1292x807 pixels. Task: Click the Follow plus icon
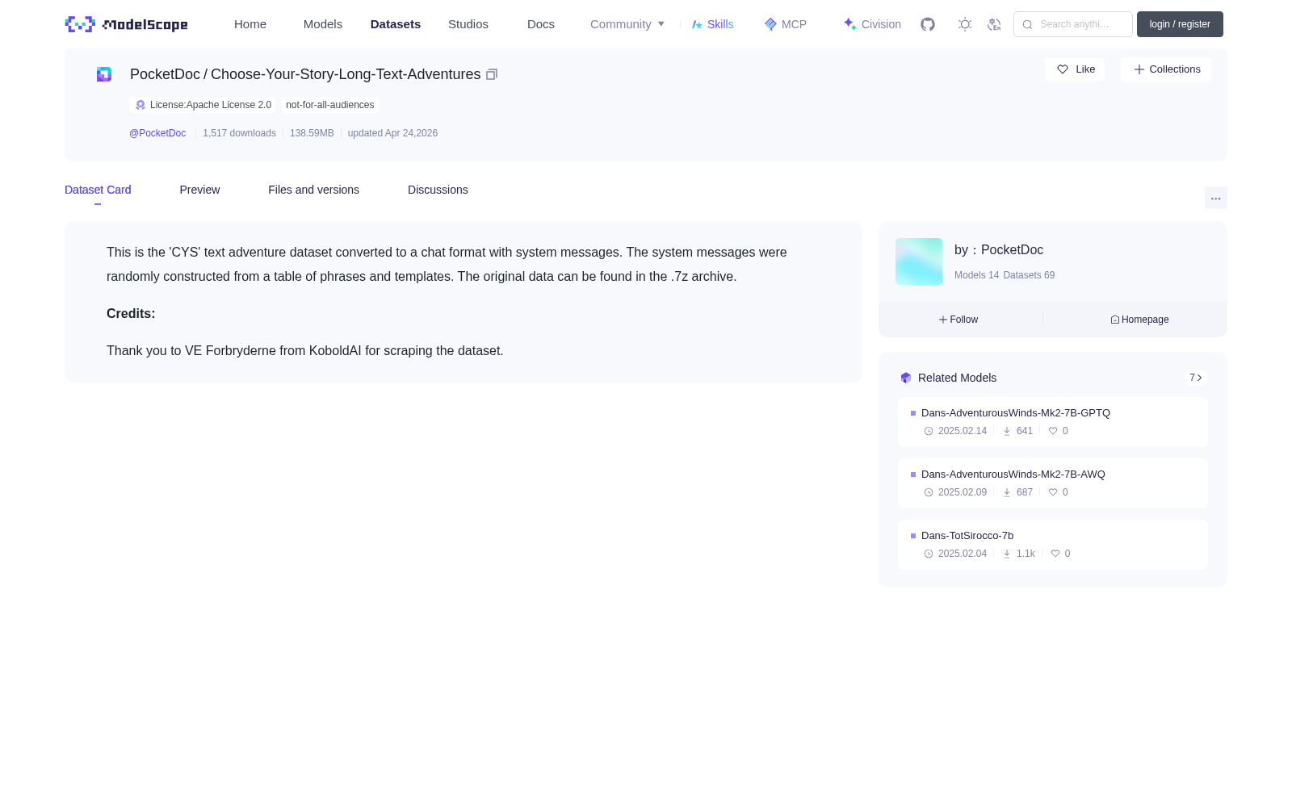point(943,320)
